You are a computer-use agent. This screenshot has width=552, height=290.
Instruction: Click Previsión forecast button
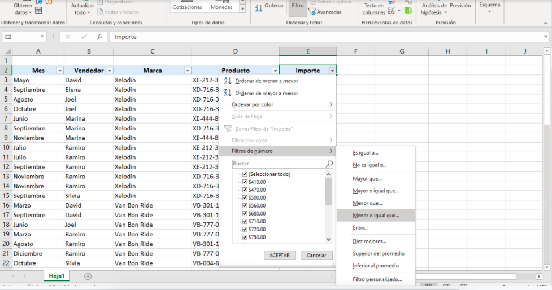pos(460,6)
